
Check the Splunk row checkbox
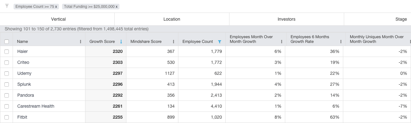[7, 84]
